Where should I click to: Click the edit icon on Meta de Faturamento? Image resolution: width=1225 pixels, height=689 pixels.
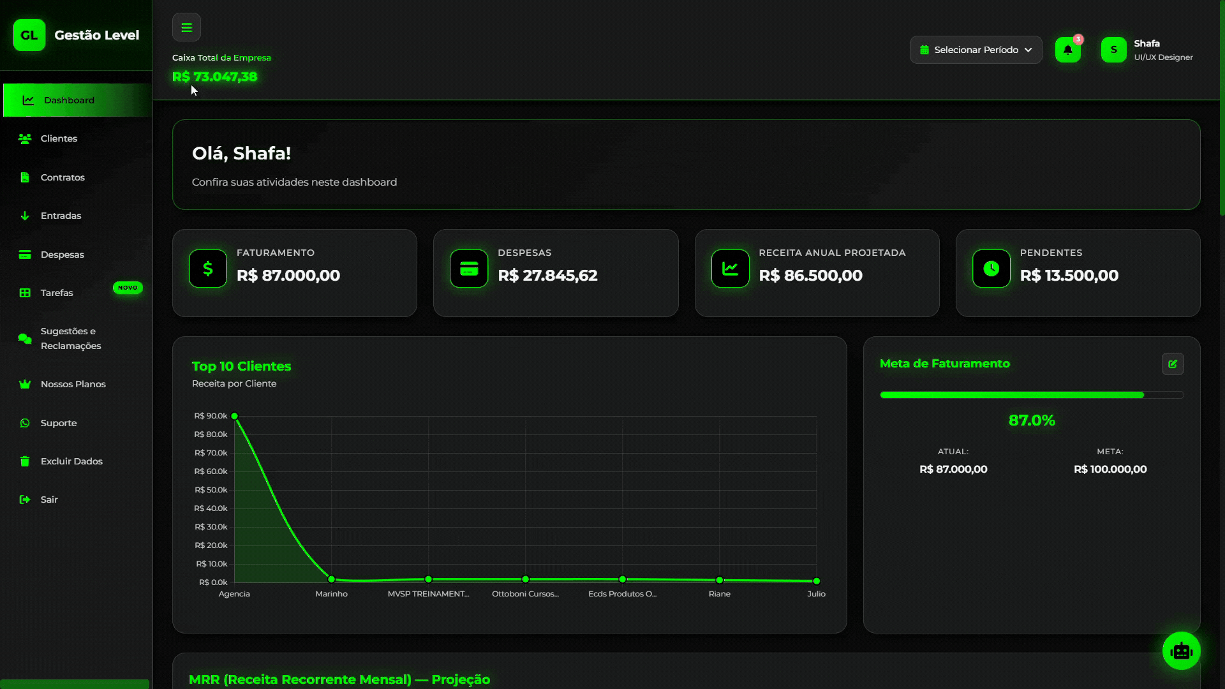(x=1173, y=364)
